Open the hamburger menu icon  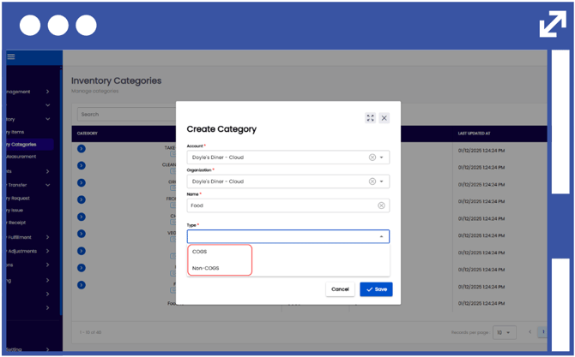[11, 57]
